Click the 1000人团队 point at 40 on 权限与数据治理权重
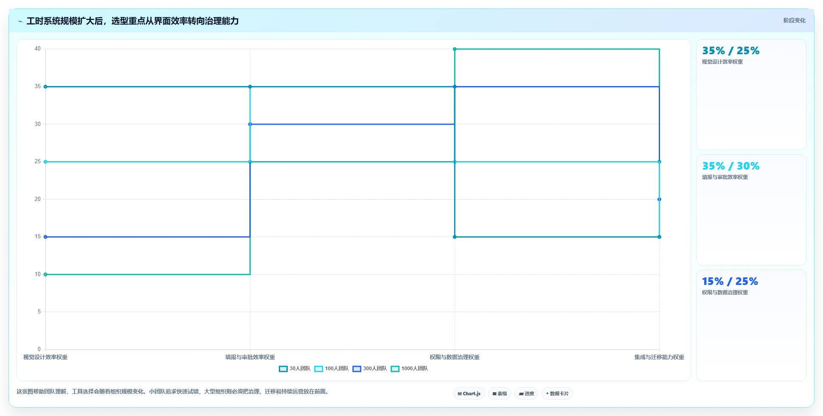Screen dimensions: 823x416 click(x=455, y=49)
